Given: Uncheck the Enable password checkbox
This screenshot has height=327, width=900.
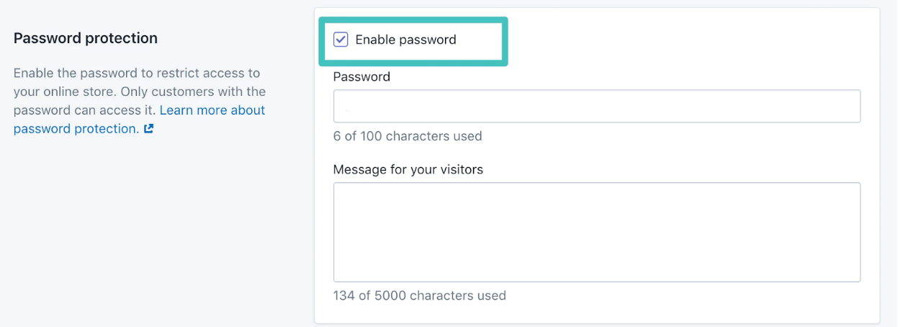Looking at the screenshot, I should (x=341, y=40).
